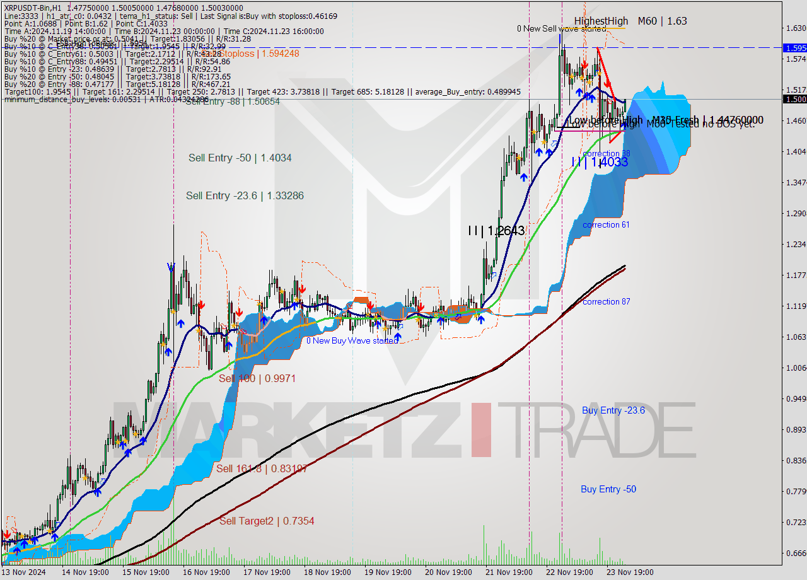Click the 1.630 price axis value

pyautogui.click(x=796, y=28)
